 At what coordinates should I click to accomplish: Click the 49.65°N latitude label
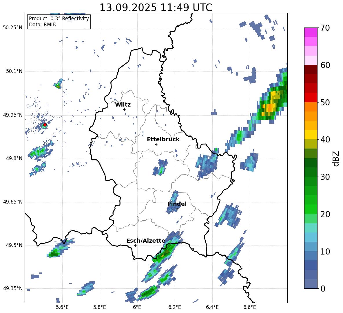13,202
